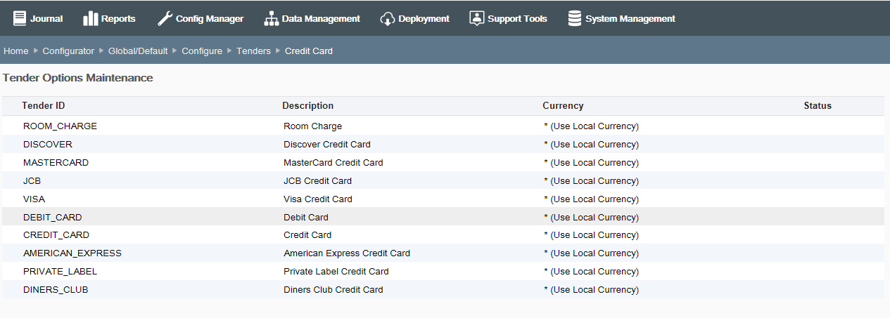This screenshot has height=318, width=890.
Task: Open the MASTERCARD tender entry
Action: pos(443,163)
